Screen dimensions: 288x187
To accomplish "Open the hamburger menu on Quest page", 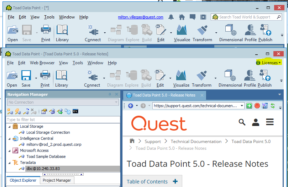I will click(x=270, y=122).
